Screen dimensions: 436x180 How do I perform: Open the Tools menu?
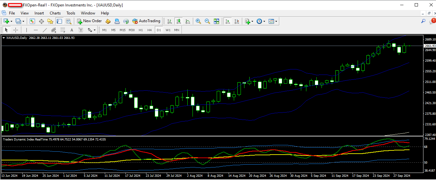[x=71, y=13]
